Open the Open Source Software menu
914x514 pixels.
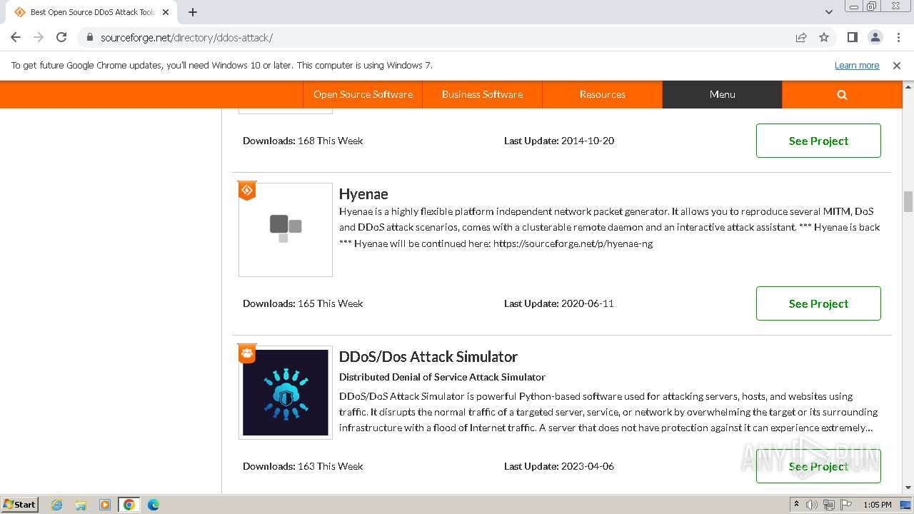click(x=363, y=94)
